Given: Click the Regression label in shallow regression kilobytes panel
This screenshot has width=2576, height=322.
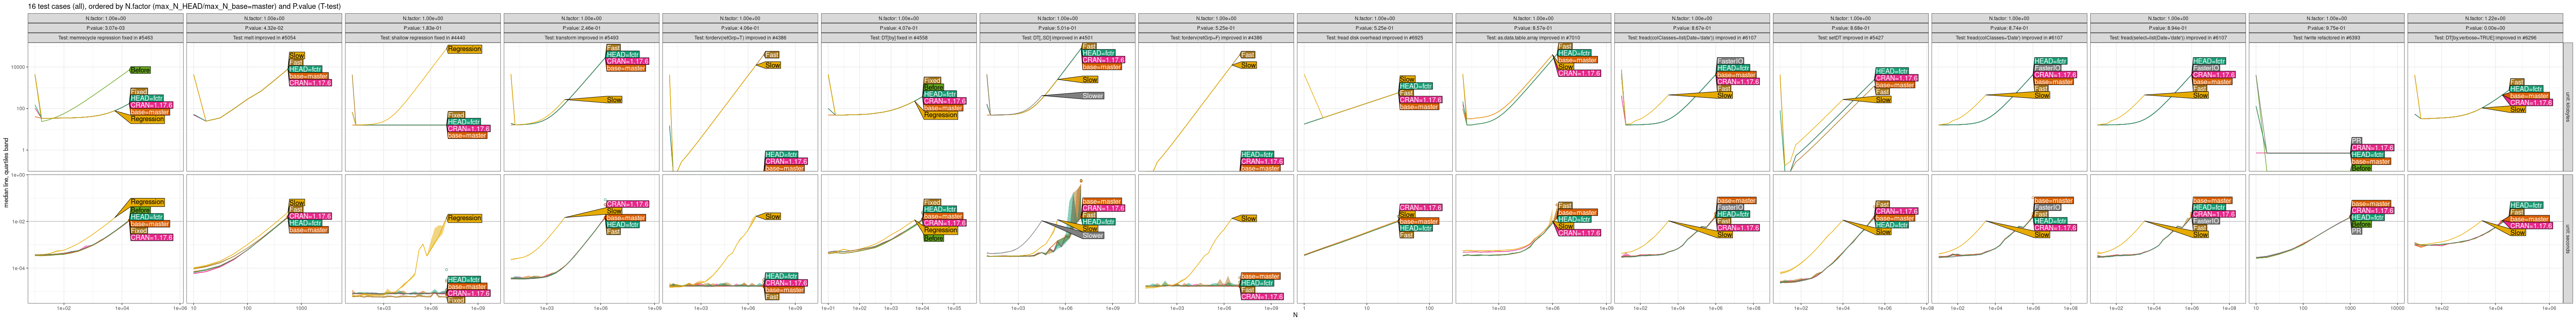Looking at the screenshot, I should (464, 49).
